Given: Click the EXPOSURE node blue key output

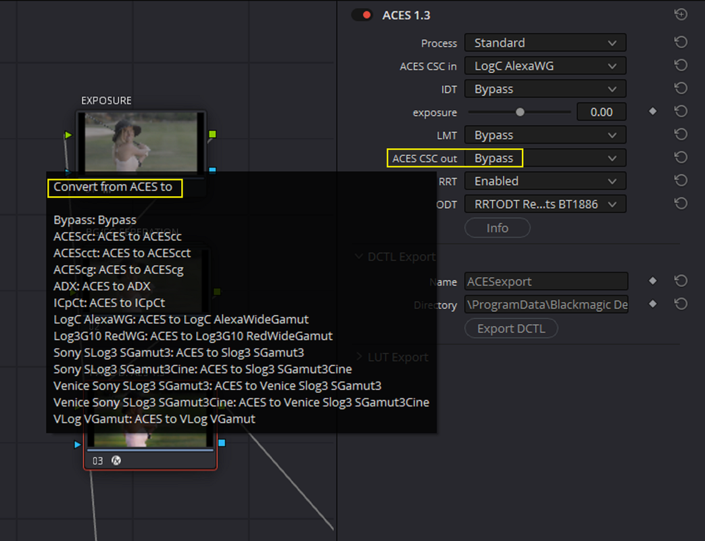Looking at the screenshot, I should point(213,170).
